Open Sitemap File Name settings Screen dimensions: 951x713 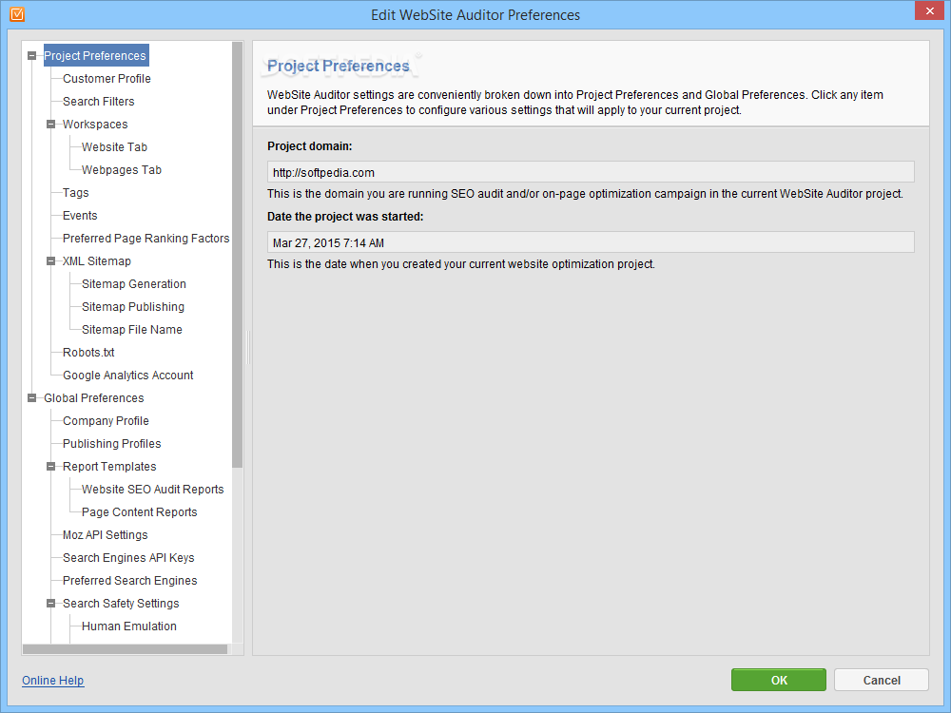coord(131,330)
